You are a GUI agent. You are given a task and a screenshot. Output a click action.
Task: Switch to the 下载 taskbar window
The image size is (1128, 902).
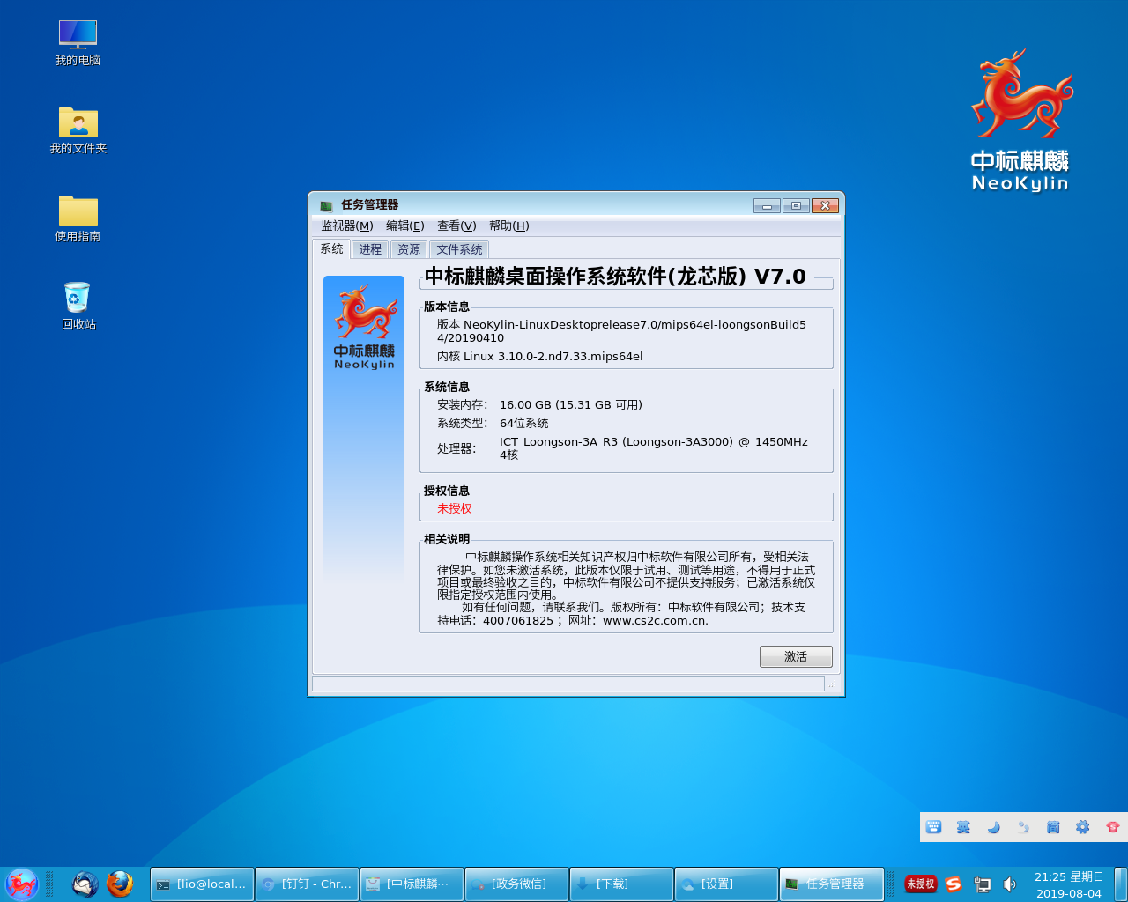click(x=621, y=884)
